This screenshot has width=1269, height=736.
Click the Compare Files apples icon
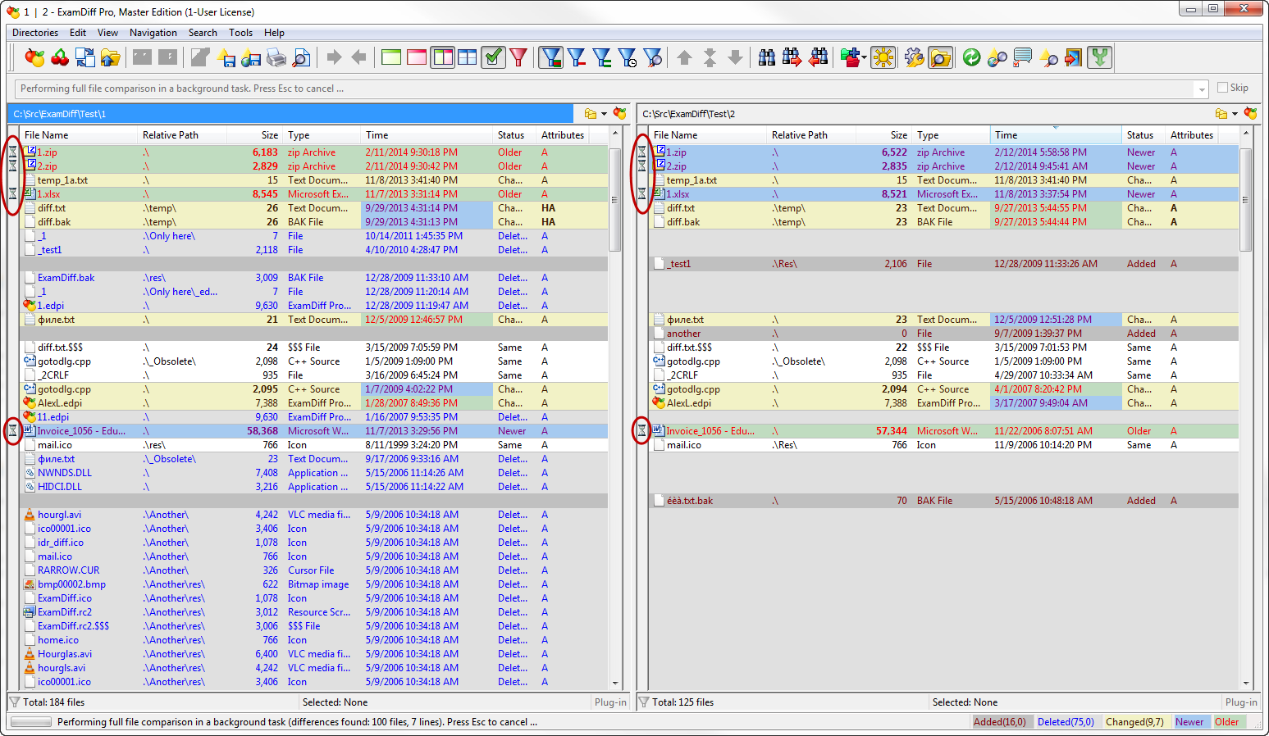tap(34, 57)
